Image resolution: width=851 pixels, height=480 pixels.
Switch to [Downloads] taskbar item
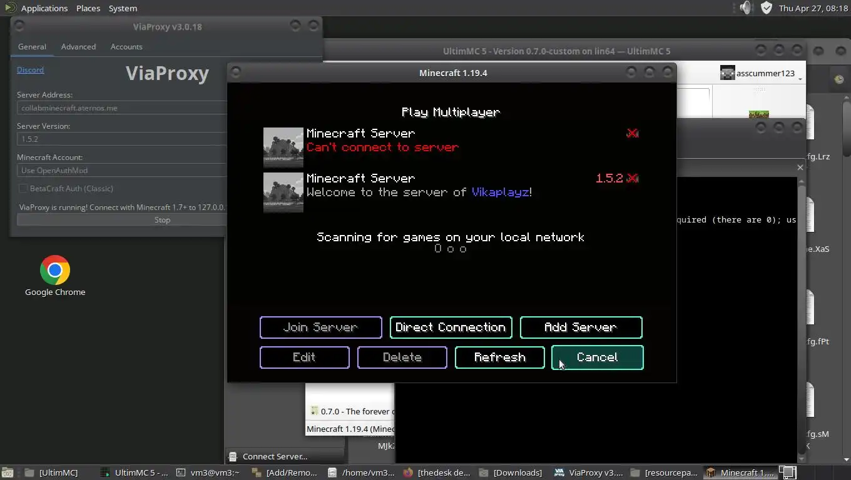click(x=512, y=472)
